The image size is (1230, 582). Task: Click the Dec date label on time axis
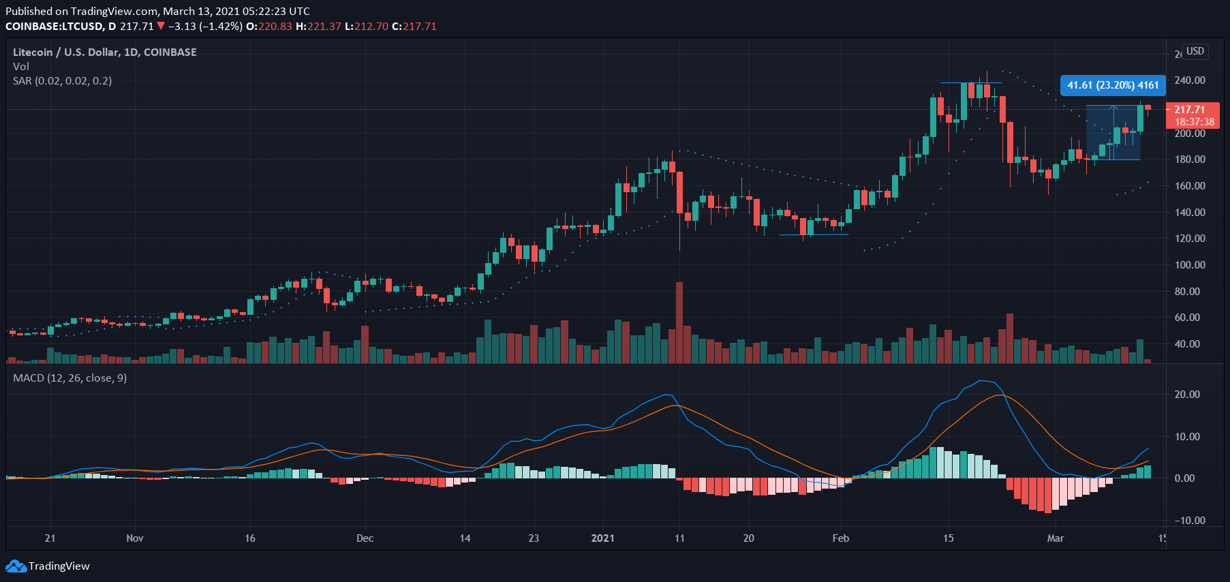click(x=365, y=538)
